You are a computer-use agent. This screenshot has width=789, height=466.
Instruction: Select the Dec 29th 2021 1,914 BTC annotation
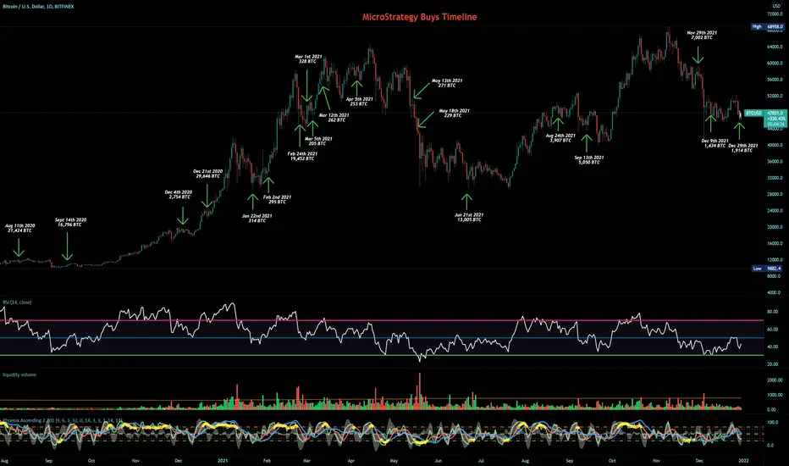(743, 147)
